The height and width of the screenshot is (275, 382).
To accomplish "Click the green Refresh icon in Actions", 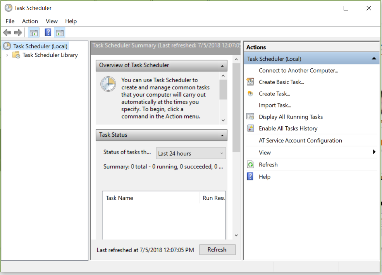I will click(x=250, y=165).
